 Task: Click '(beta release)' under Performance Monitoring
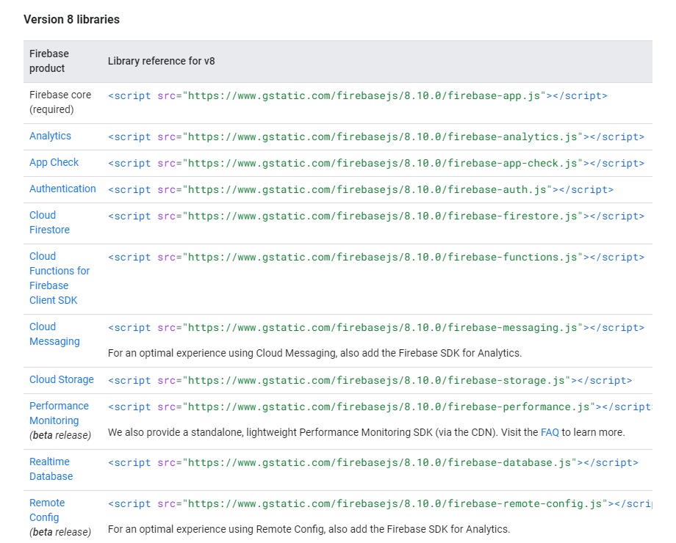(60, 435)
